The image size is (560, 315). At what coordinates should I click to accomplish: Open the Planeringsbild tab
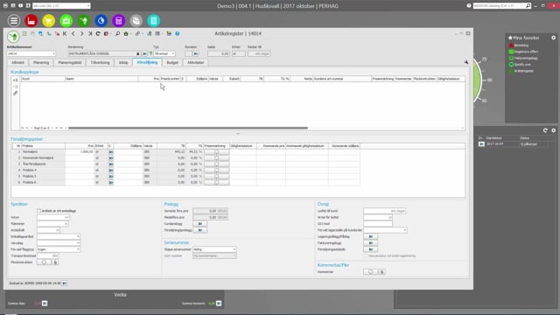coord(70,62)
